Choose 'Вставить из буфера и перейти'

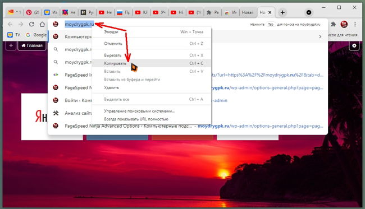[152, 80]
